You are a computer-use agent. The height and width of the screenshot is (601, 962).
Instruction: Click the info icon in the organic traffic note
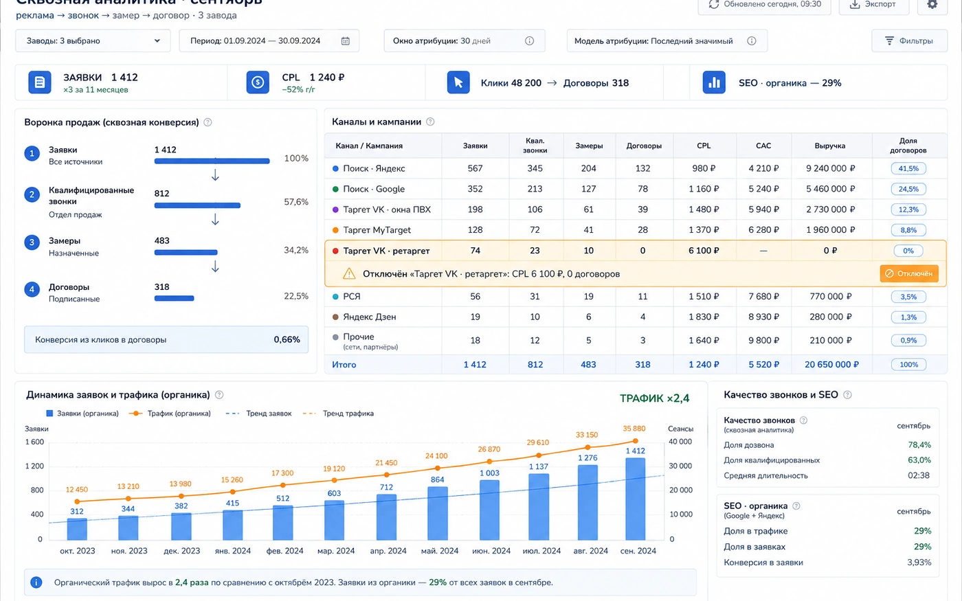click(x=36, y=582)
